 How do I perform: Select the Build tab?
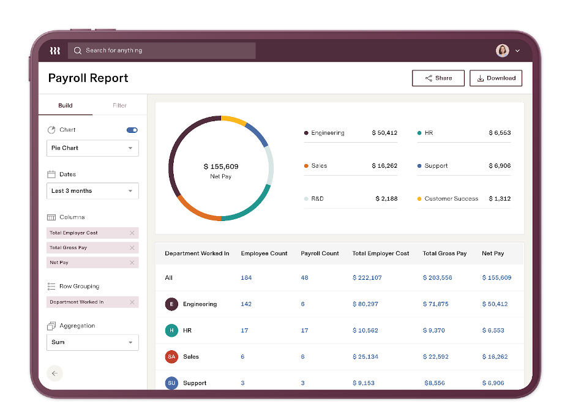pyautogui.click(x=65, y=105)
